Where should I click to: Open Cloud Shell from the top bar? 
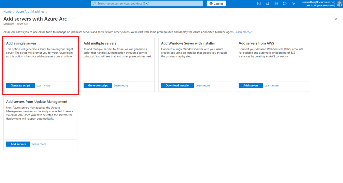coord(259,4)
